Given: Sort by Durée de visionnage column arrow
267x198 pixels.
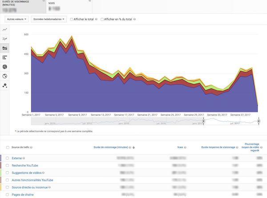Looking at the screenshot, I should pos(134,147).
